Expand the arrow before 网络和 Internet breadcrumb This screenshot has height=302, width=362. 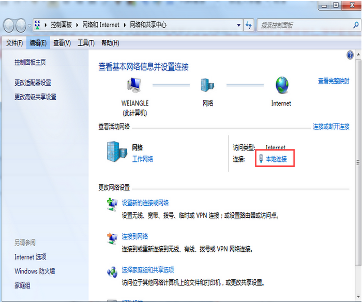(78, 25)
